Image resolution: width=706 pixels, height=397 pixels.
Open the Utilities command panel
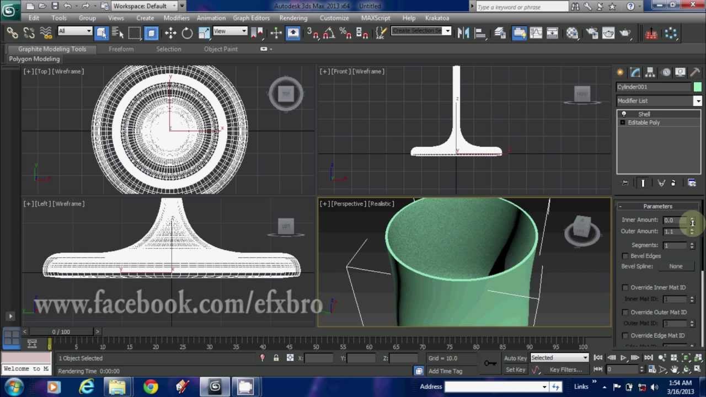pos(695,72)
